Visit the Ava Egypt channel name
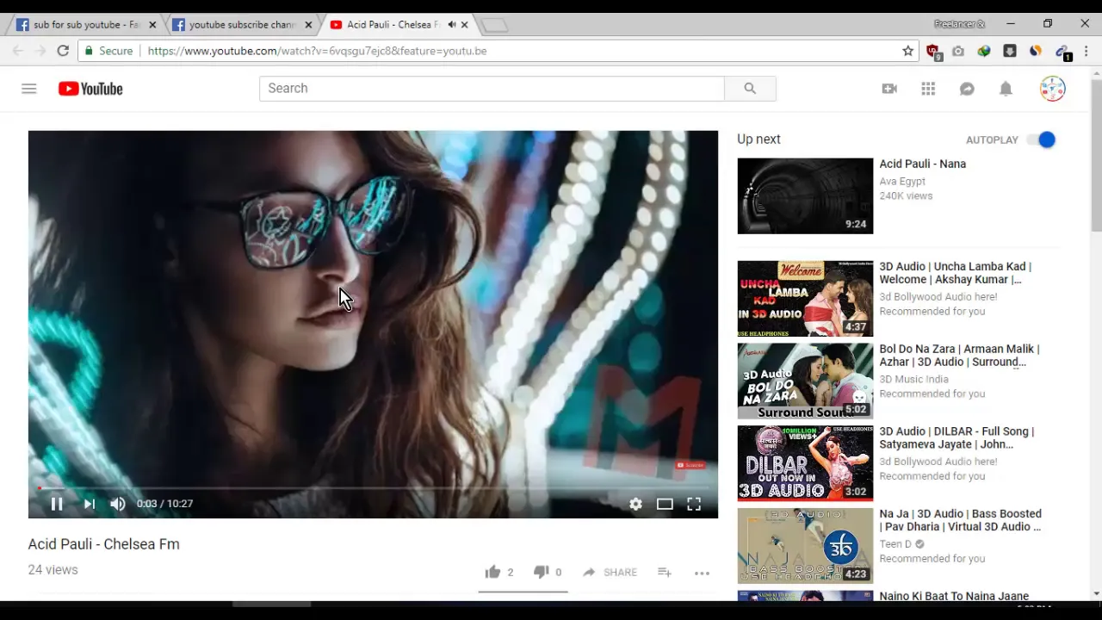Viewport: 1102px width, 620px height. [x=902, y=181]
